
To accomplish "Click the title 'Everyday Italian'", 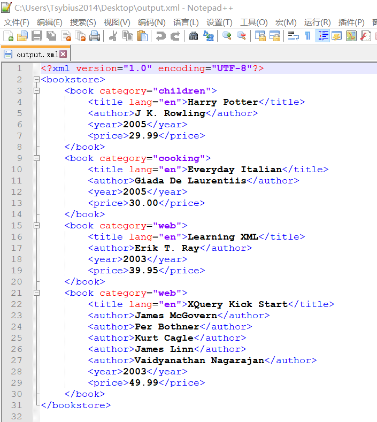I will click(x=235, y=170).
